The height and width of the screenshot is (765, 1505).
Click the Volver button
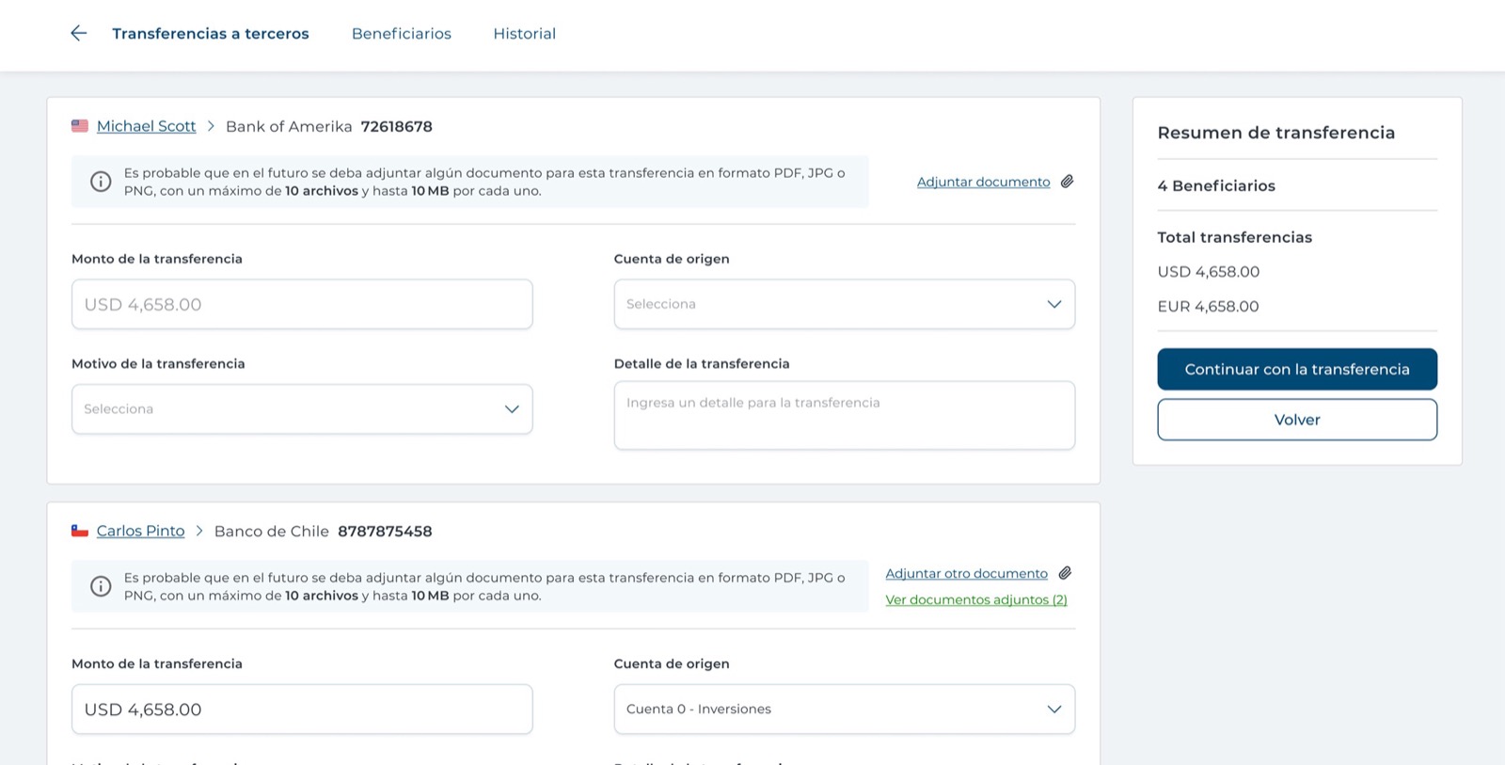point(1297,420)
